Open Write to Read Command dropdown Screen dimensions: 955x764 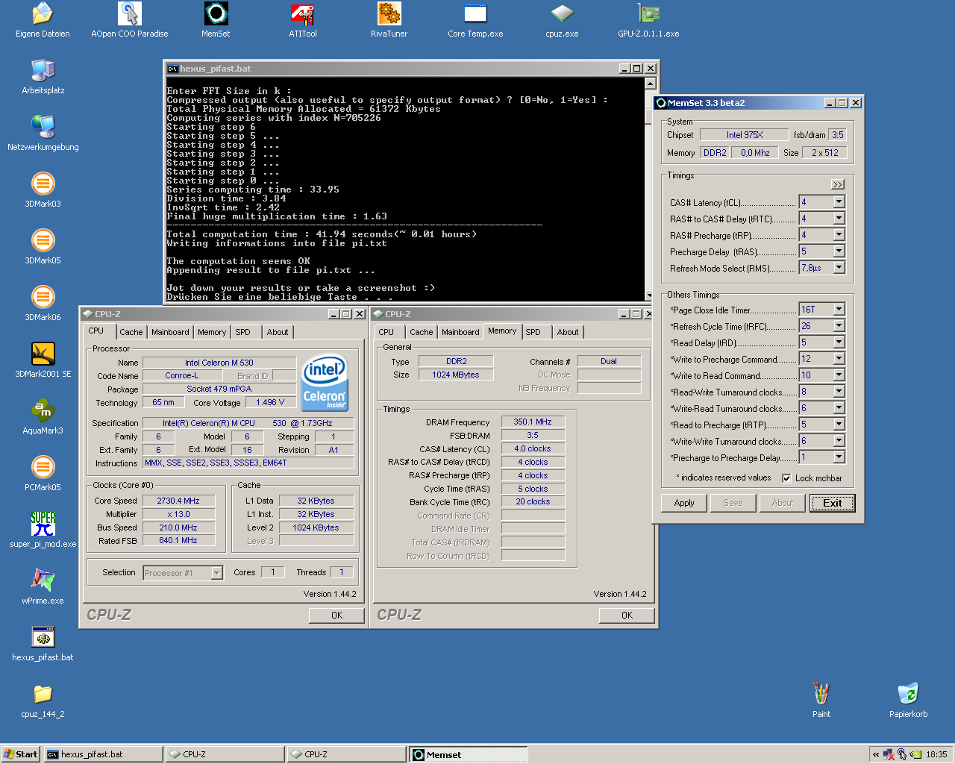(x=839, y=375)
